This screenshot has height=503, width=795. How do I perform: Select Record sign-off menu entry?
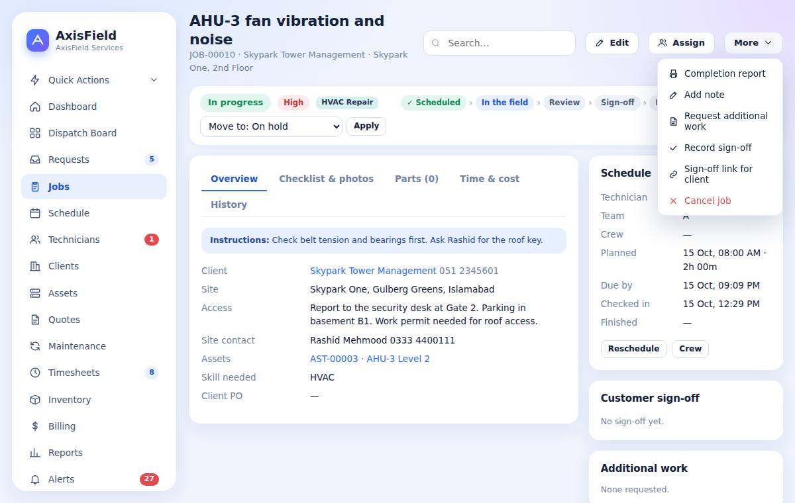pyautogui.click(x=720, y=148)
